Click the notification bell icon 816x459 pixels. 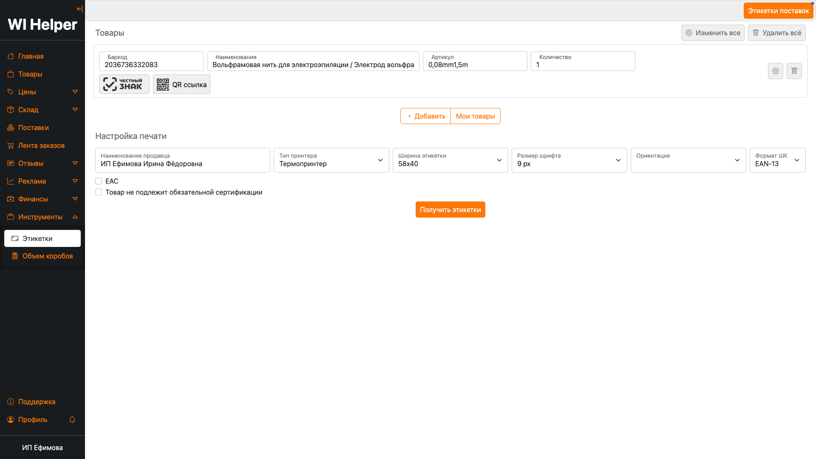(x=72, y=419)
